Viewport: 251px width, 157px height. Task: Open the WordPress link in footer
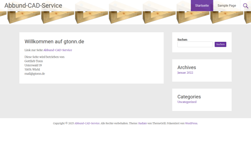191,124
